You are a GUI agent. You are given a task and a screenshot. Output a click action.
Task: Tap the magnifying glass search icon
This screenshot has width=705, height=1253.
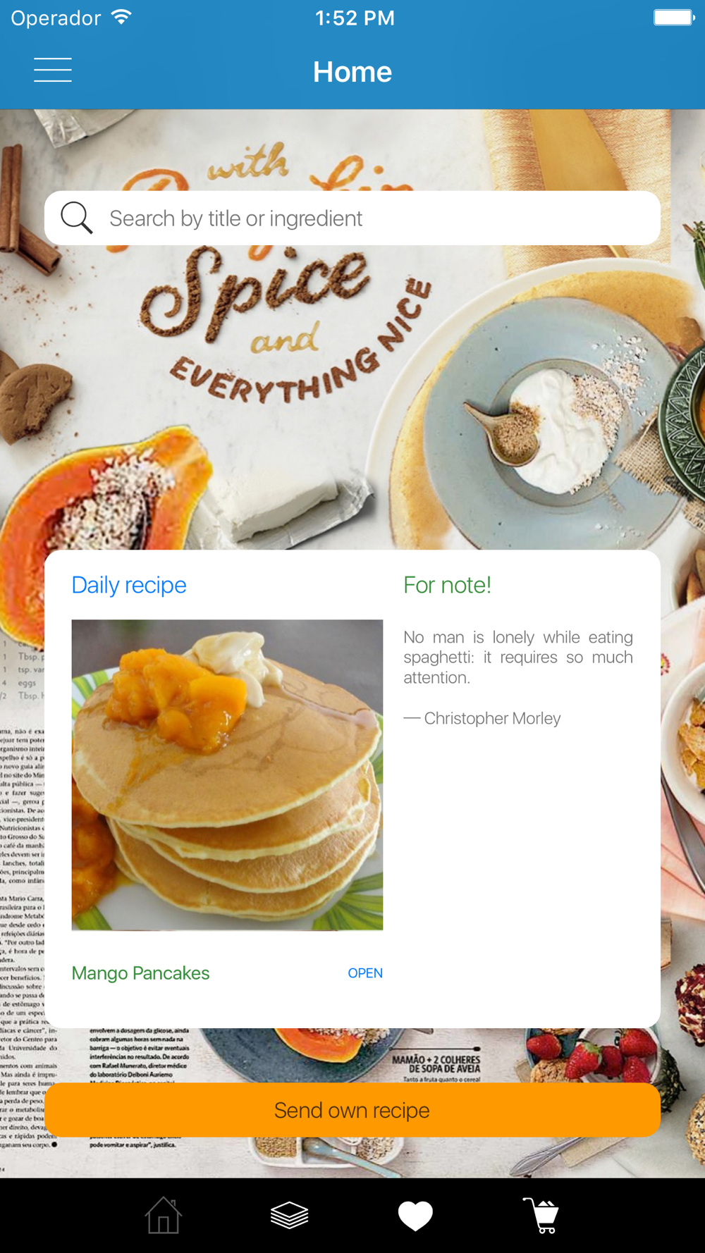pos(76,218)
